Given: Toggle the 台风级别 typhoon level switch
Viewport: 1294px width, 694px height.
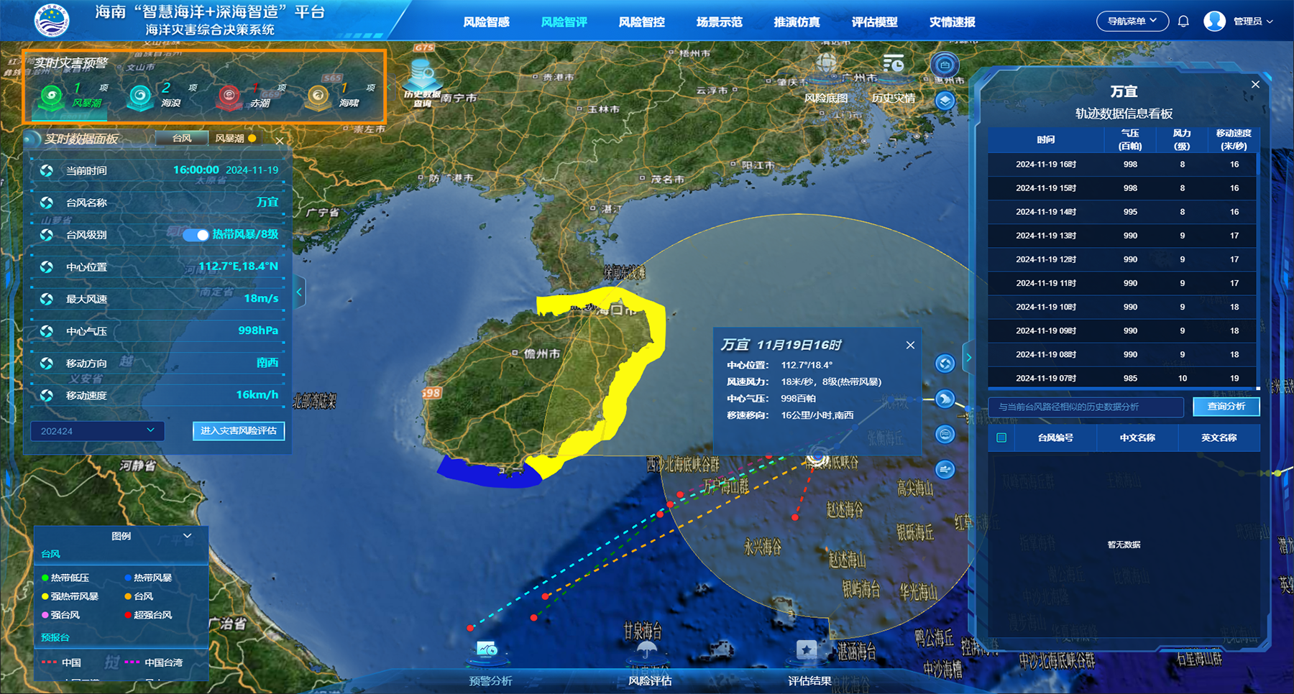Looking at the screenshot, I should click(195, 235).
